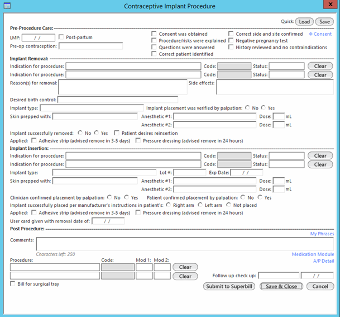Check the Post-partum checkbox
This screenshot has width=340, height=317.
click(61, 37)
